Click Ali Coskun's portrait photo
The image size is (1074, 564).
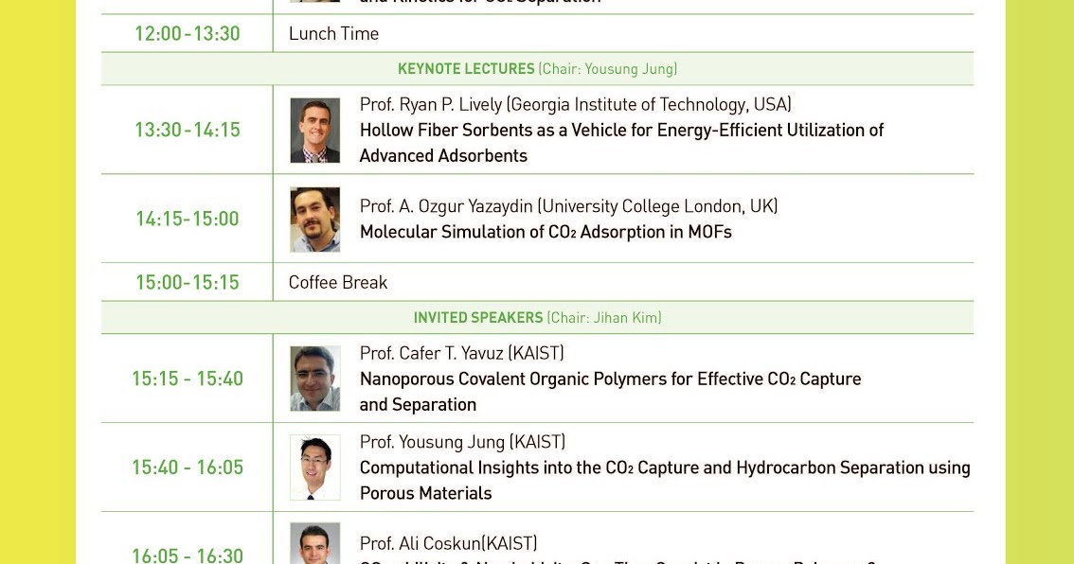click(x=315, y=543)
